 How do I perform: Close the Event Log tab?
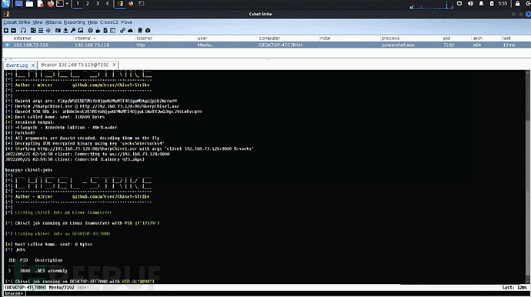[x=33, y=65]
